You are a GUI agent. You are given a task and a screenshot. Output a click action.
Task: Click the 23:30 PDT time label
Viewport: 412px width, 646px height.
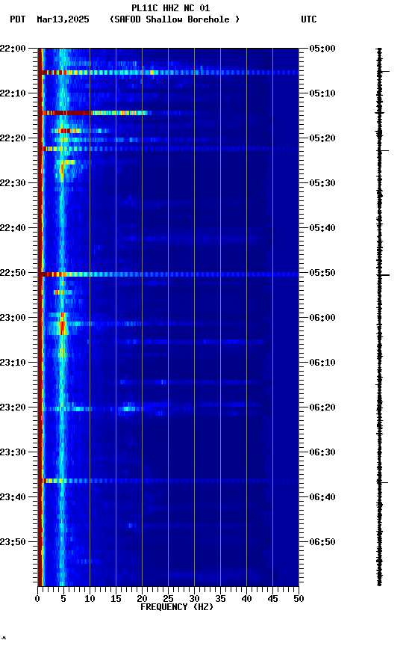(x=13, y=452)
